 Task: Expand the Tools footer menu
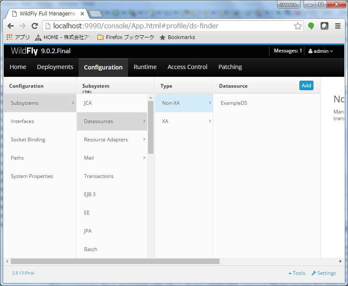tap(297, 273)
